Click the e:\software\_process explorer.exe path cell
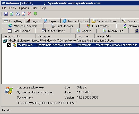This screenshot has height=114, width=139. pos(116,45)
